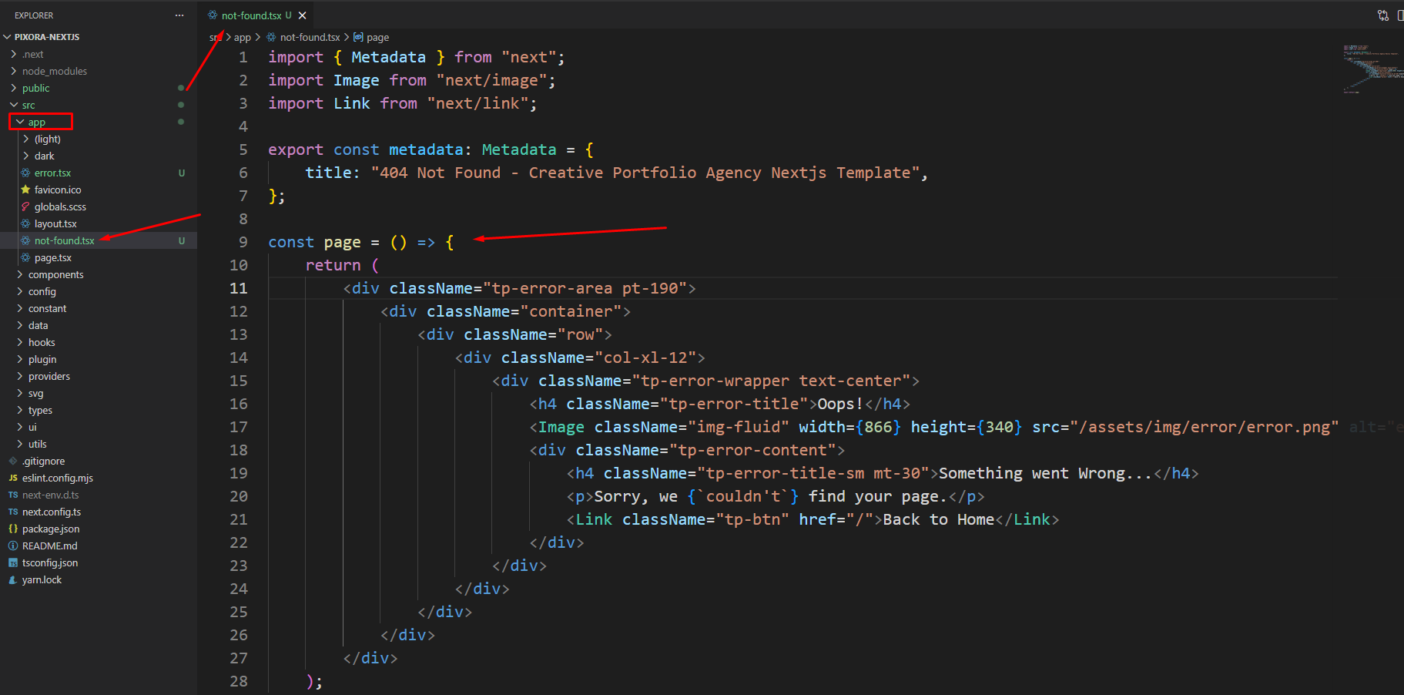Expand the dark folder
The width and height of the screenshot is (1404, 695).
click(x=26, y=156)
